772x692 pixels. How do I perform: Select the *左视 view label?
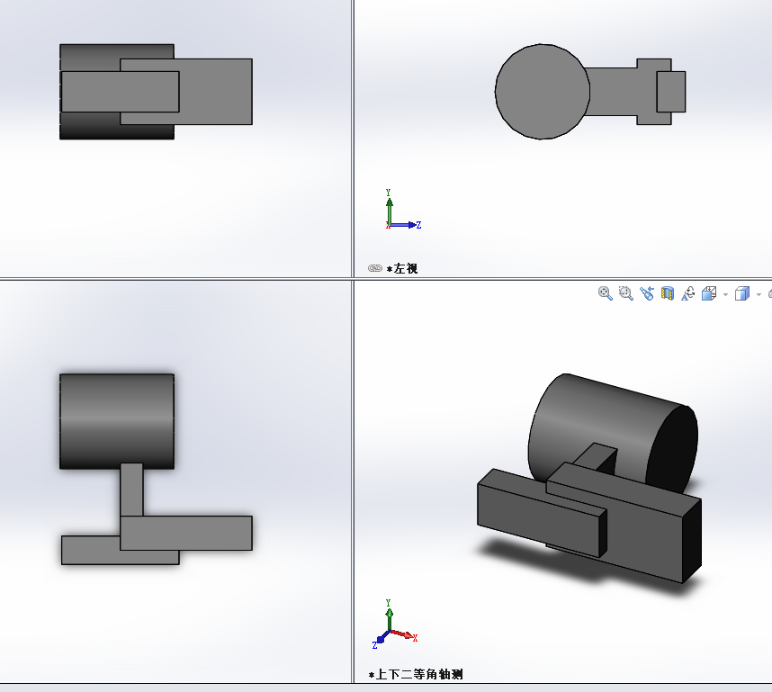click(x=402, y=268)
